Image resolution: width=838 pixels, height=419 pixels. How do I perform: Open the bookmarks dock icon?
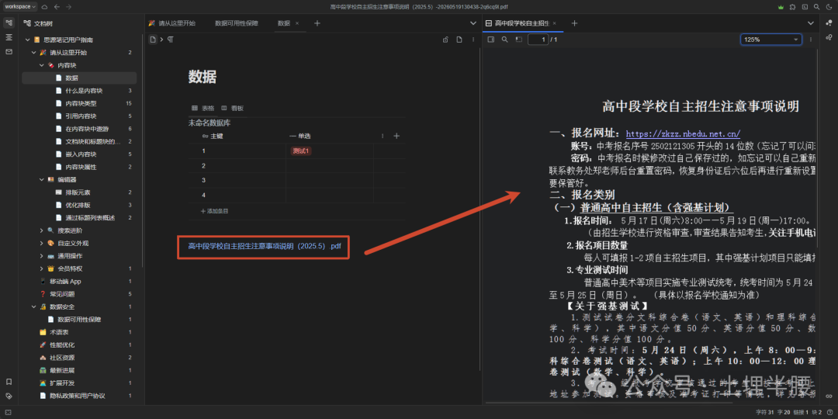9,382
